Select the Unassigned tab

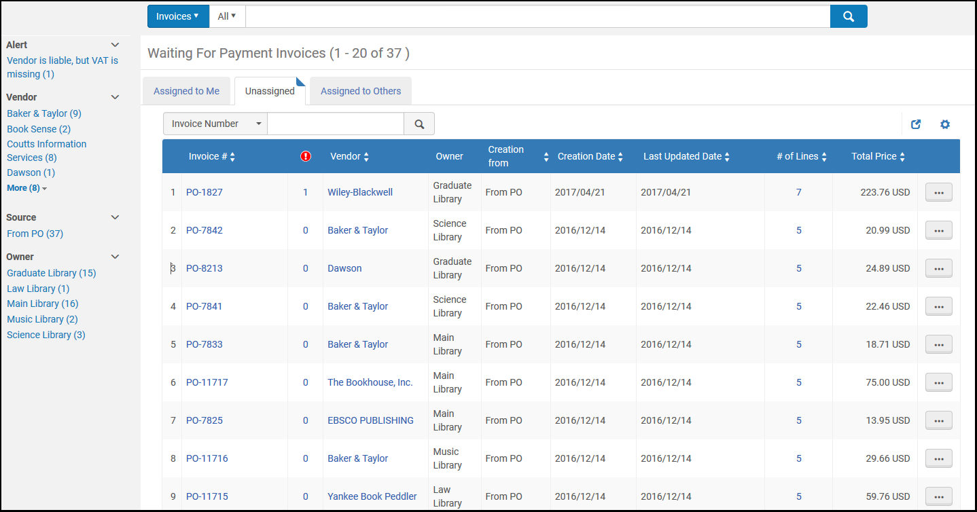(270, 91)
